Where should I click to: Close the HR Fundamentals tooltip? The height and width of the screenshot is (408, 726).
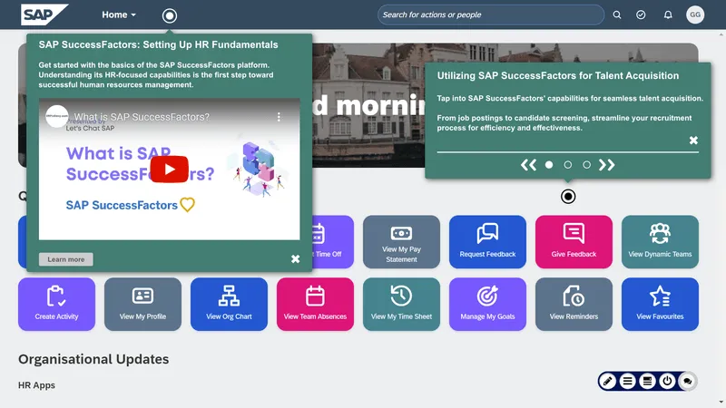click(296, 259)
